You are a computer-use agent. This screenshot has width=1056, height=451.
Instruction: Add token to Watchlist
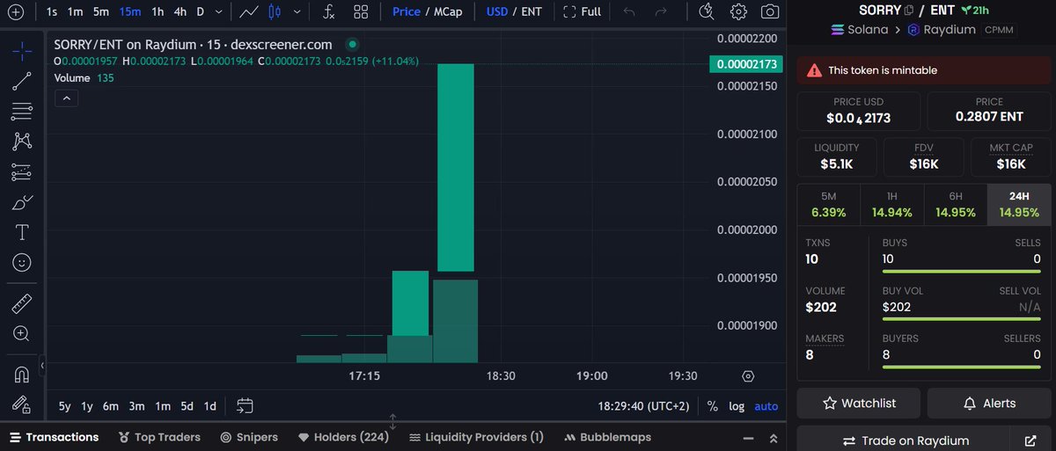[x=859, y=404]
